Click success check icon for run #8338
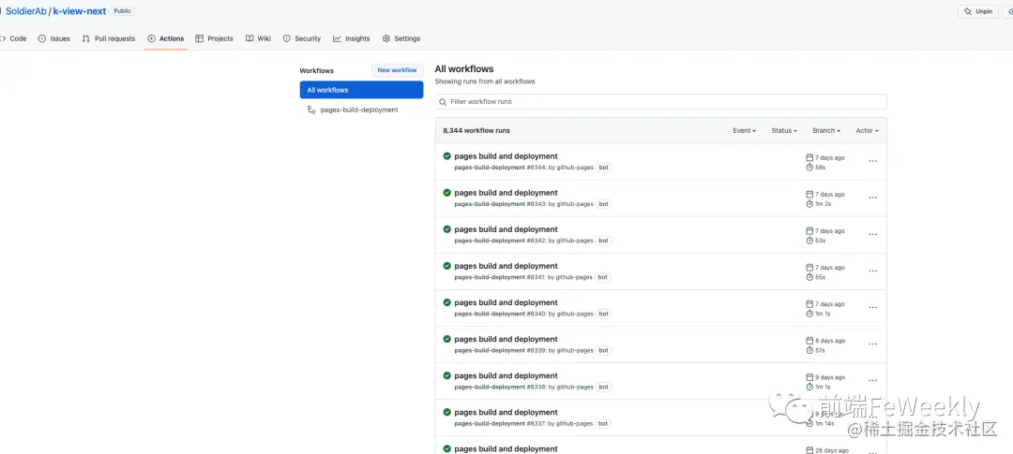The image size is (1013, 454). [x=447, y=375]
